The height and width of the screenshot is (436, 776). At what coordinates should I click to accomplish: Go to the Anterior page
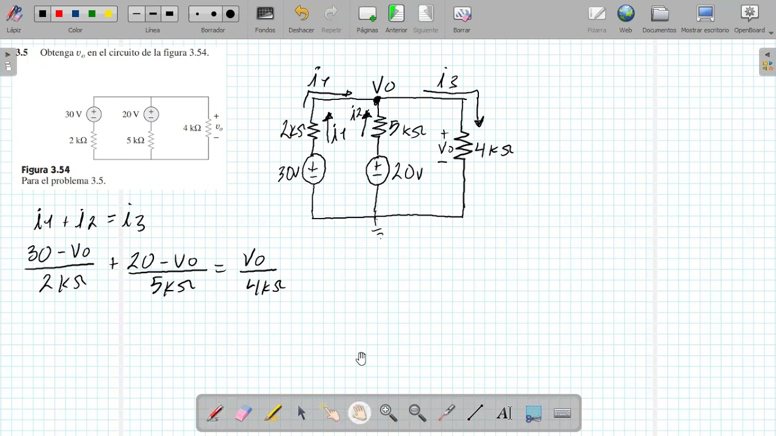pos(396,19)
